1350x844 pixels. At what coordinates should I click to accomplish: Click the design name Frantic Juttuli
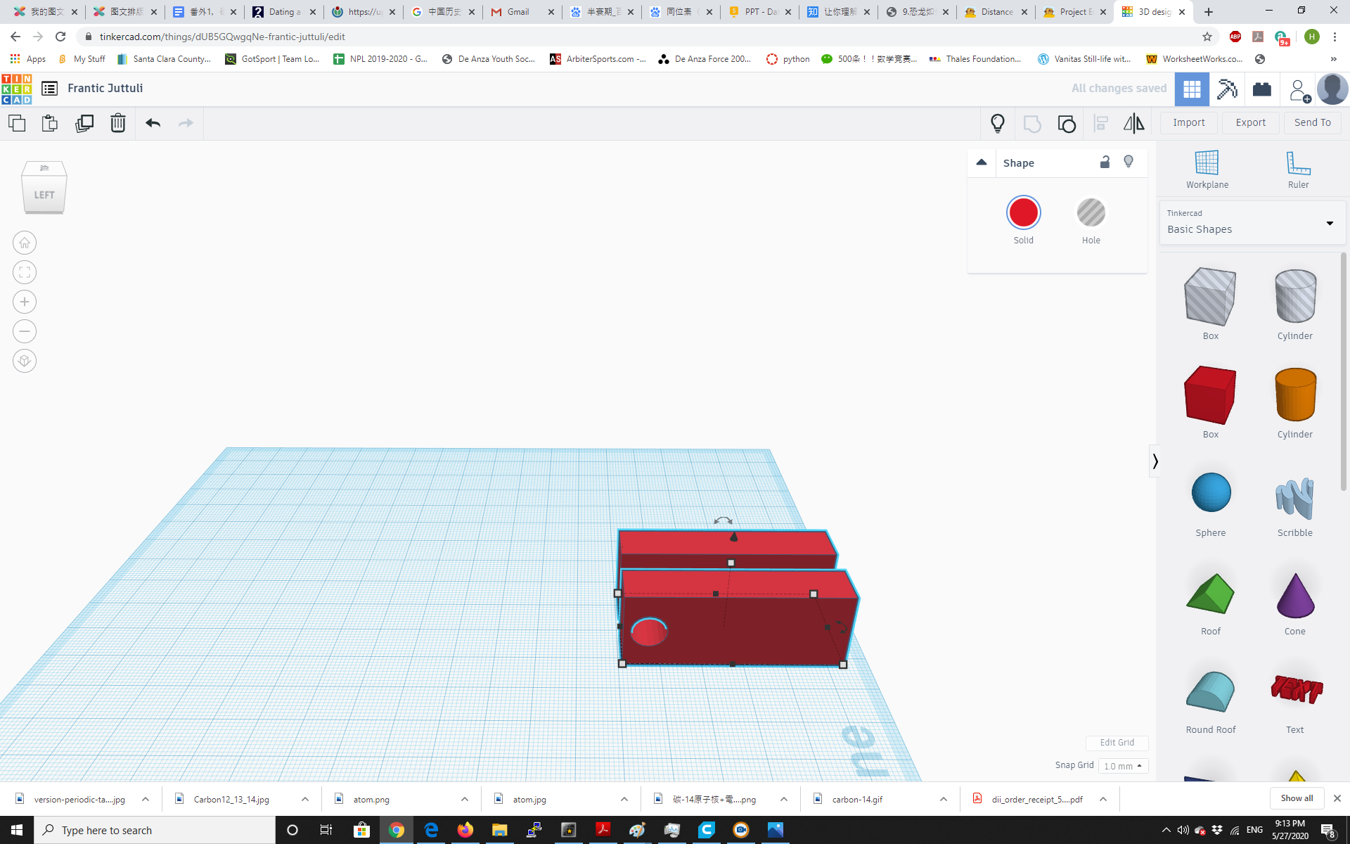(105, 88)
